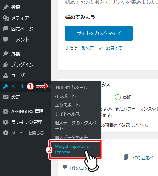Click Widget Importer & Exporter entry
The width and height of the screenshot is (158, 176).
(x=72, y=149)
